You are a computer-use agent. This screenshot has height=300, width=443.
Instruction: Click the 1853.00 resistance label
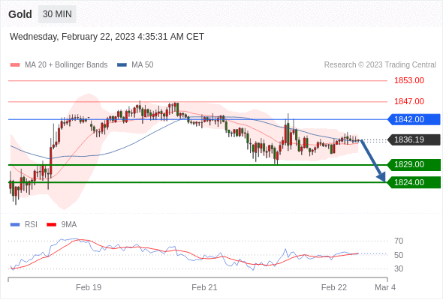(409, 80)
